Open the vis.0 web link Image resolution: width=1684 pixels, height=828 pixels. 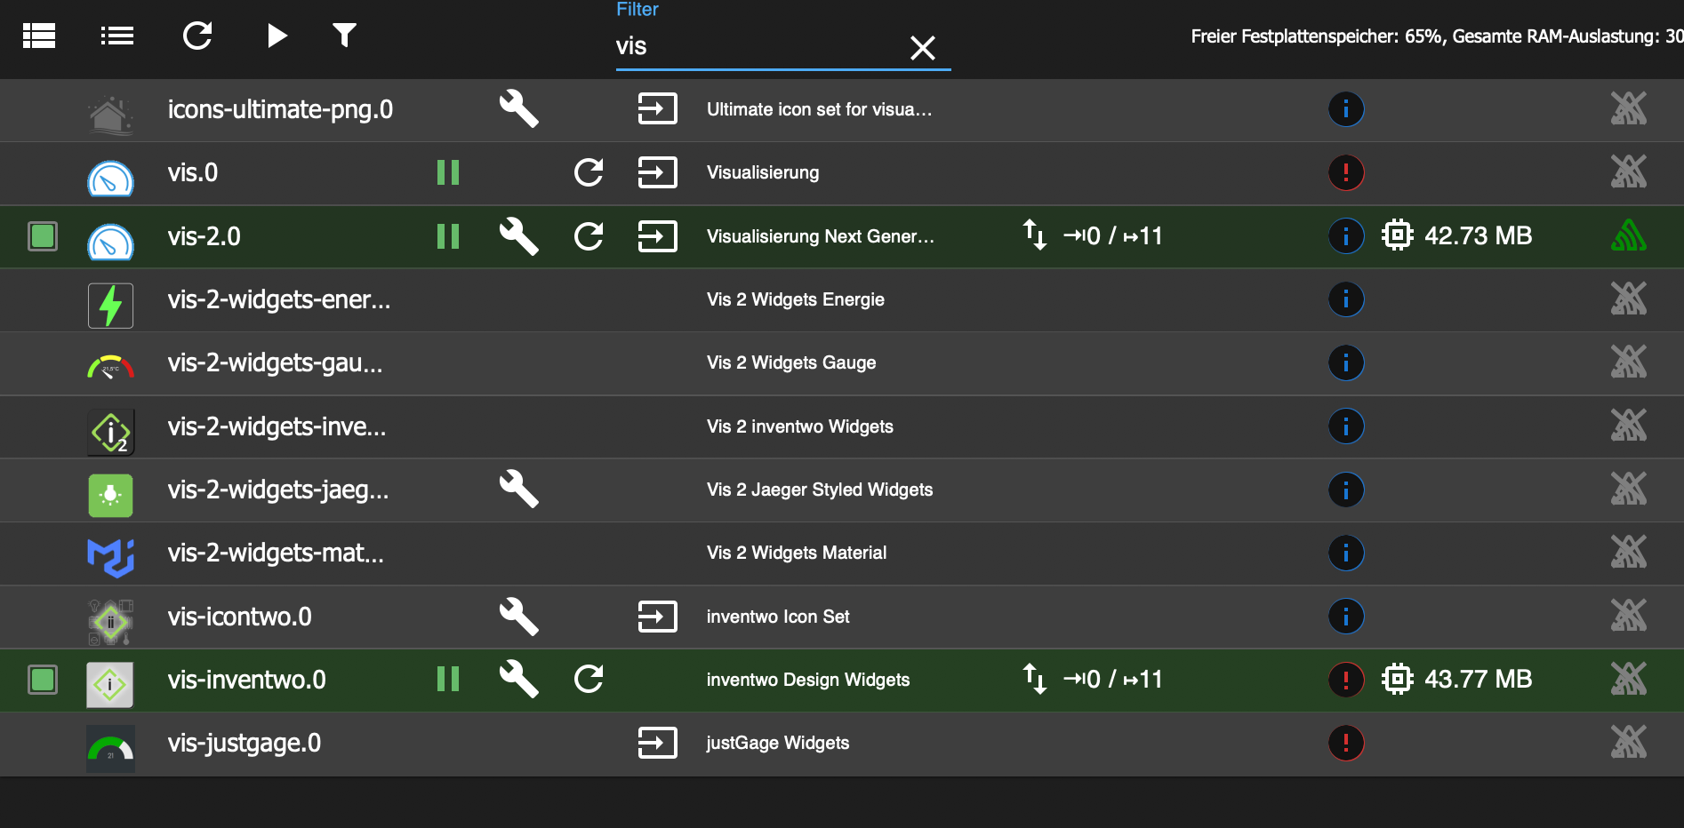pos(657,172)
